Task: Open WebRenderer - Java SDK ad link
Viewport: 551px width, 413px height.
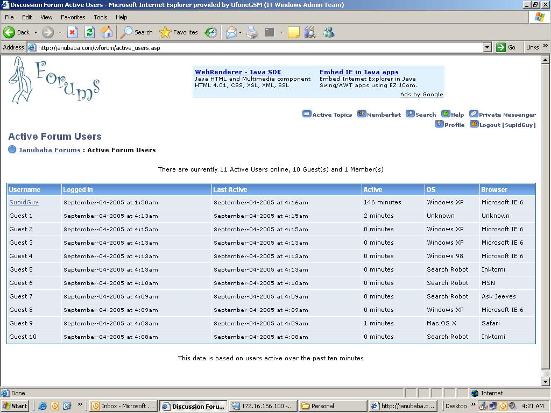Action: tap(238, 72)
